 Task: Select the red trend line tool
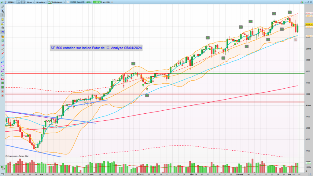[2, 53]
